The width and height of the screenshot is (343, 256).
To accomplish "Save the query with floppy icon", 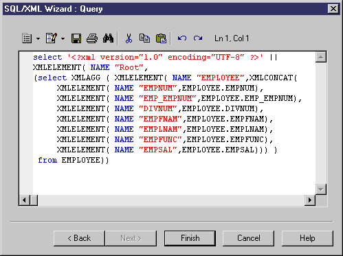I will pos(76,38).
